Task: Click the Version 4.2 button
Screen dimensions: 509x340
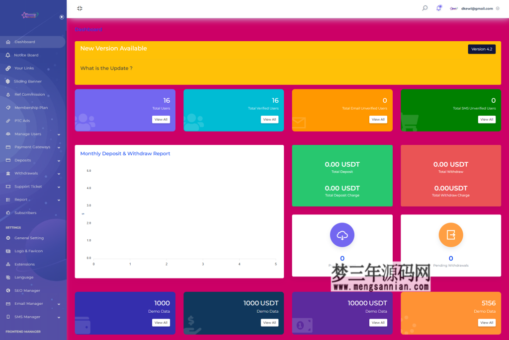Action: coord(481,49)
